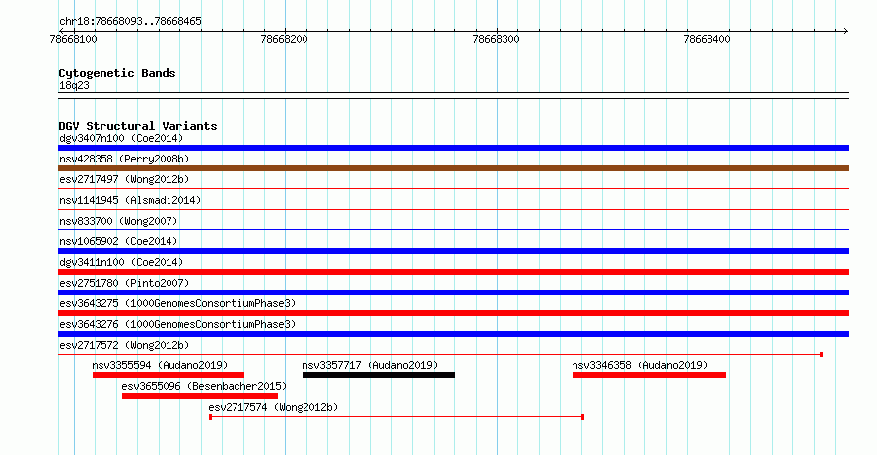Image resolution: width=877 pixels, height=455 pixels.
Task: Select the blue dgv3407n100 variant bar
Action: click(x=453, y=148)
